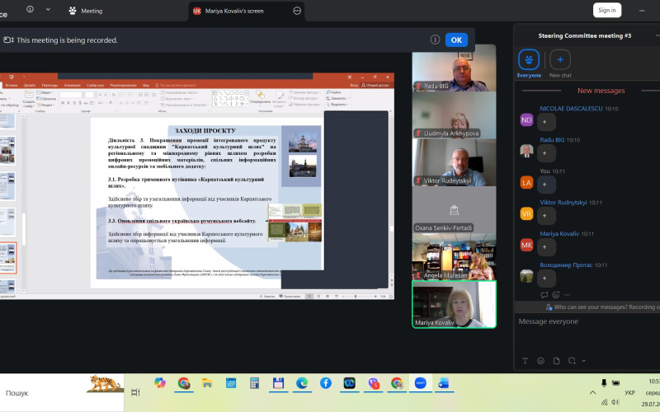Viewport: 660px width, 412px height.
Task: Click Radu BIG sender name in chat
Action: [552, 139]
